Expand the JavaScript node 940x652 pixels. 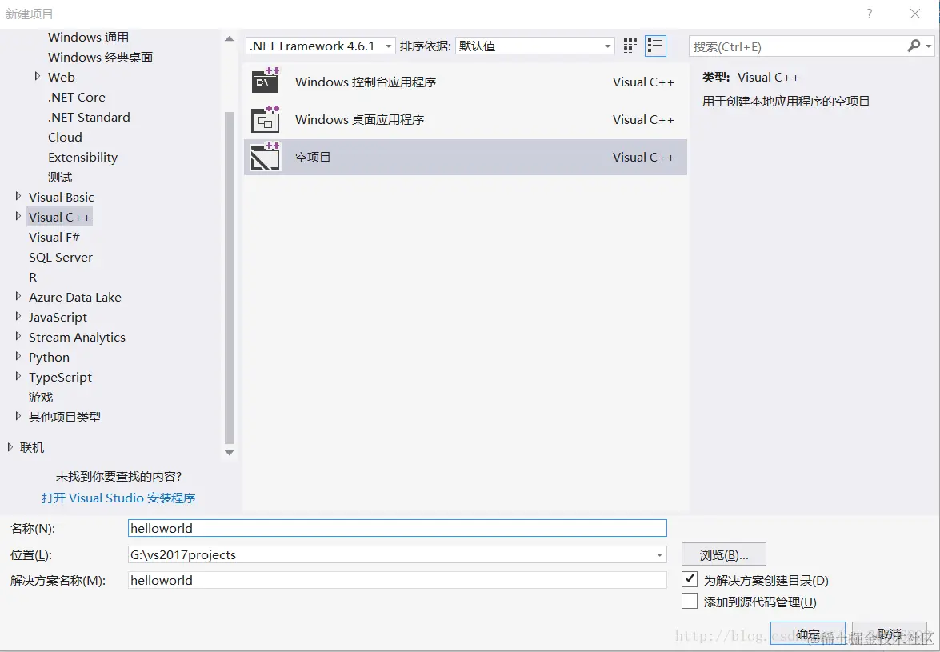[18, 317]
